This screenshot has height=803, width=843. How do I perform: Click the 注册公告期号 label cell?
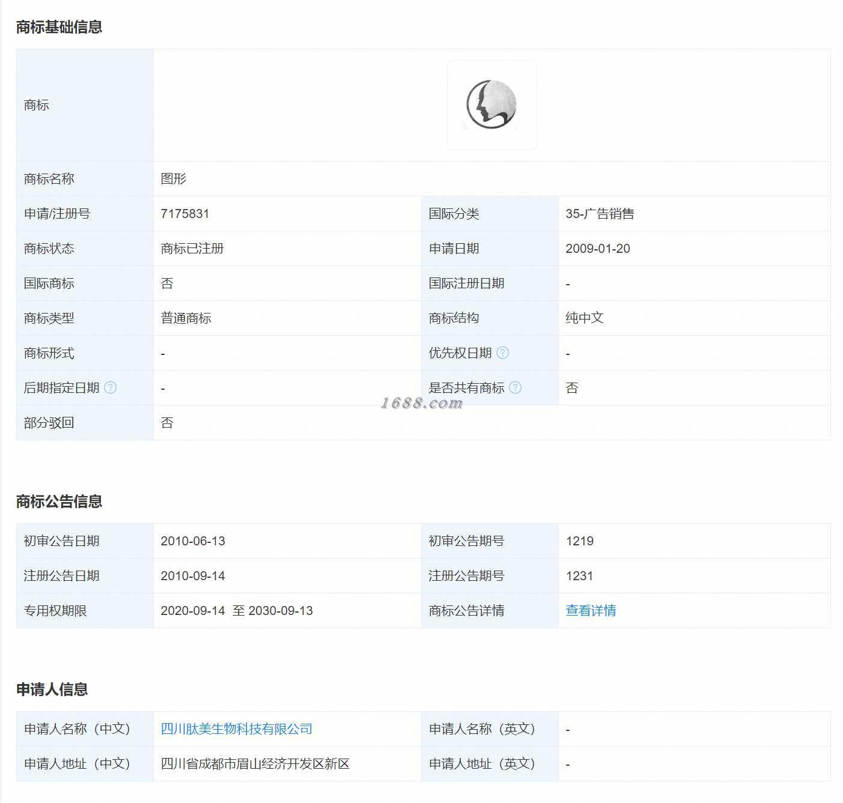(490, 576)
